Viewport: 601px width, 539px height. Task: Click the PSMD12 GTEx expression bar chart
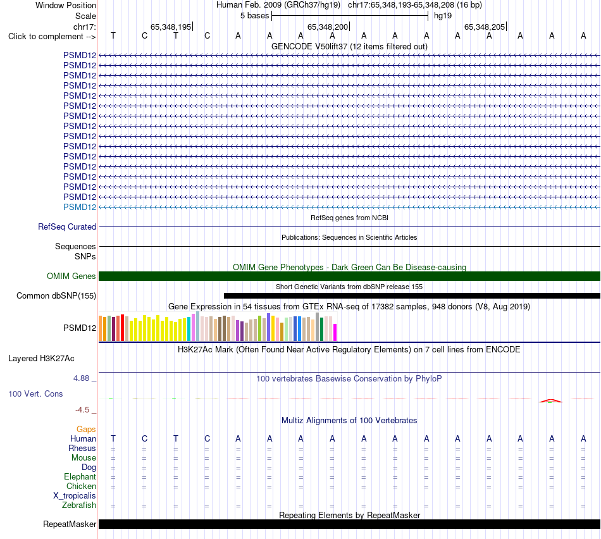218,326
